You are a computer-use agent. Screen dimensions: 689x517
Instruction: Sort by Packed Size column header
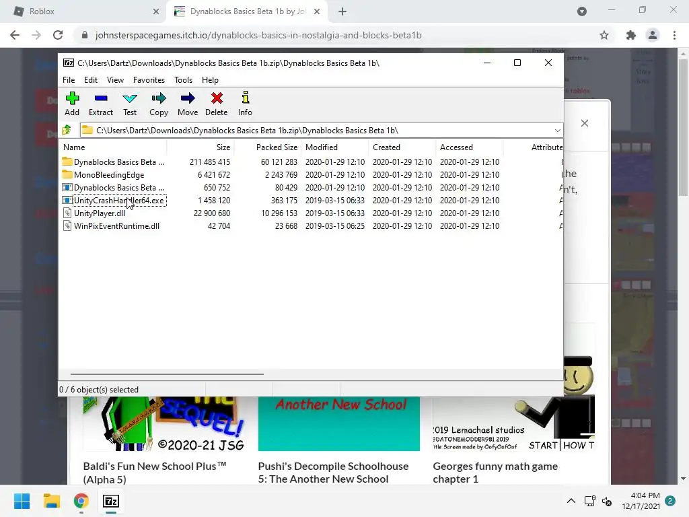pos(268,147)
